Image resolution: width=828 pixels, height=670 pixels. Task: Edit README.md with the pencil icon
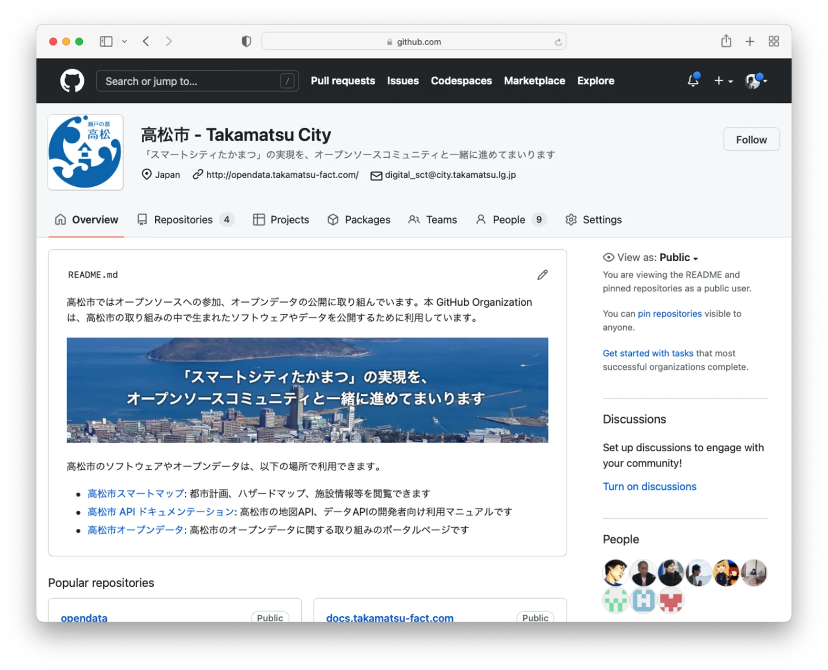tap(542, 275)
